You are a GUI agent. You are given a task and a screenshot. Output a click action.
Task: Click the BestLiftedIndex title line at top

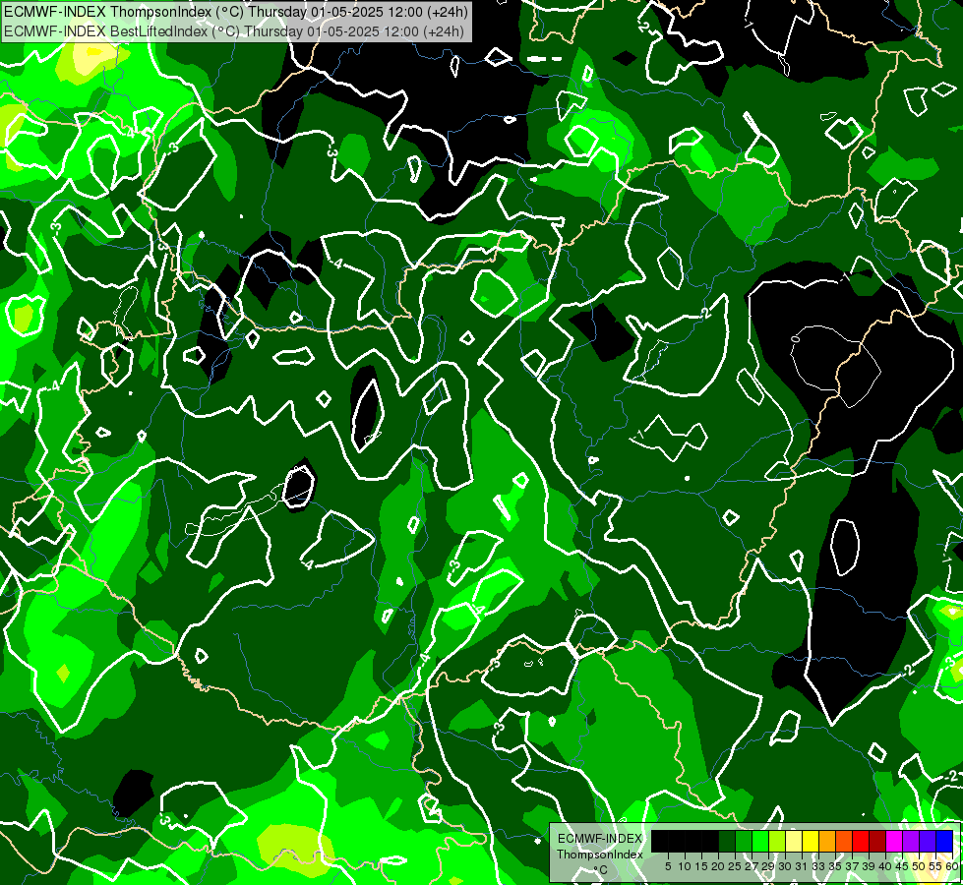pos(234,31)
